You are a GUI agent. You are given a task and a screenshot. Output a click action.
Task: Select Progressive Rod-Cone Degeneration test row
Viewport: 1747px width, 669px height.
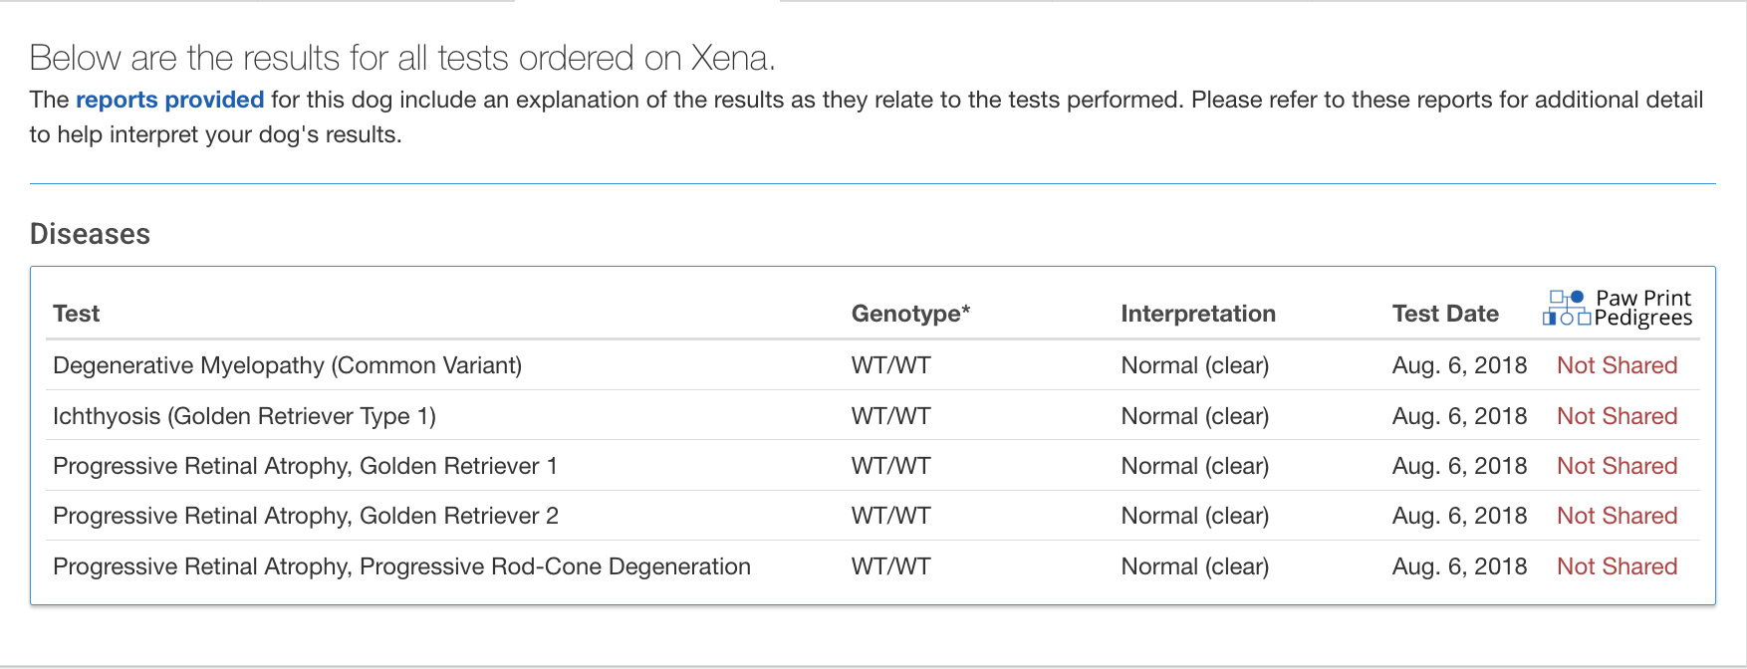(x=874, y=566)
